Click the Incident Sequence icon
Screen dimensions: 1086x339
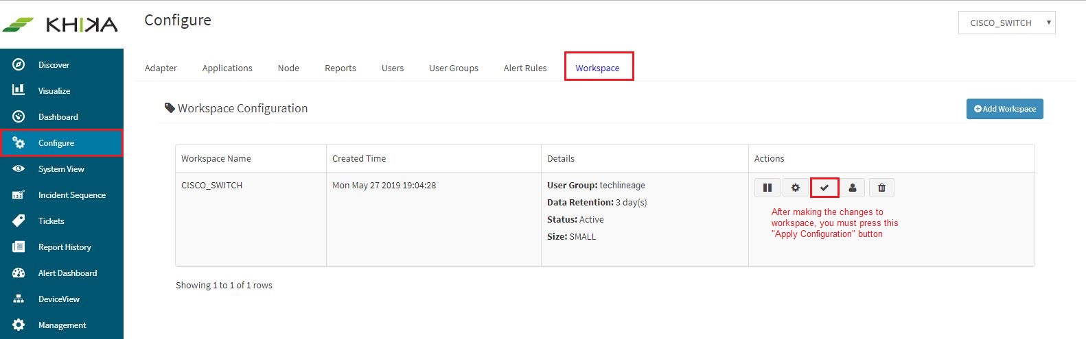point(19,194)
